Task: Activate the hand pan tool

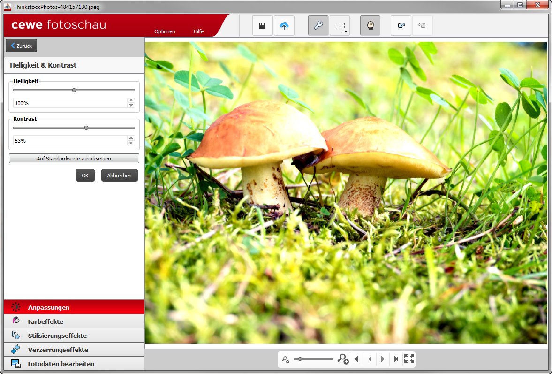Action: pyautogui.click(x=370, y=26)
